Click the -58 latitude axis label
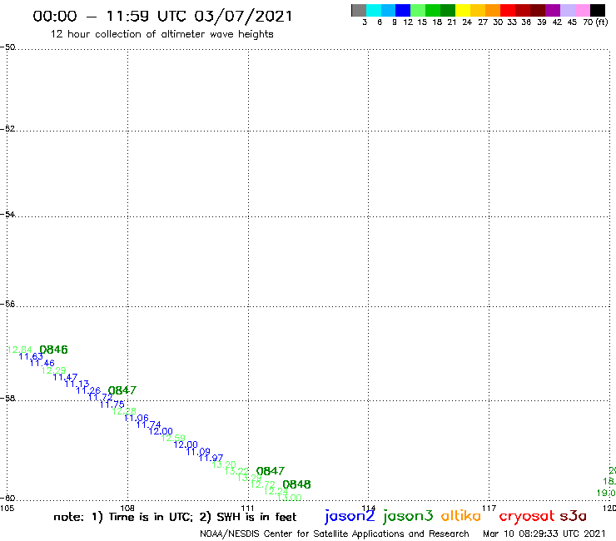616x541 pixels. (7, 399)
